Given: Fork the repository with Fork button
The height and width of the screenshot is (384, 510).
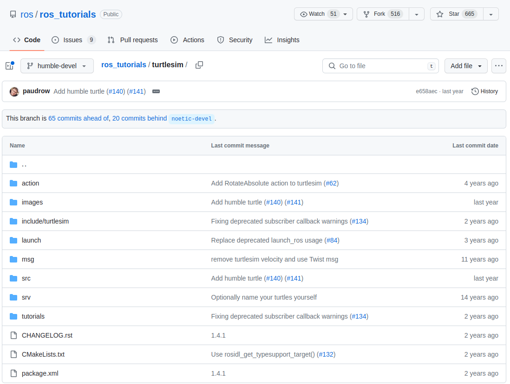Looking at the screenshot, I should (383, 14).
